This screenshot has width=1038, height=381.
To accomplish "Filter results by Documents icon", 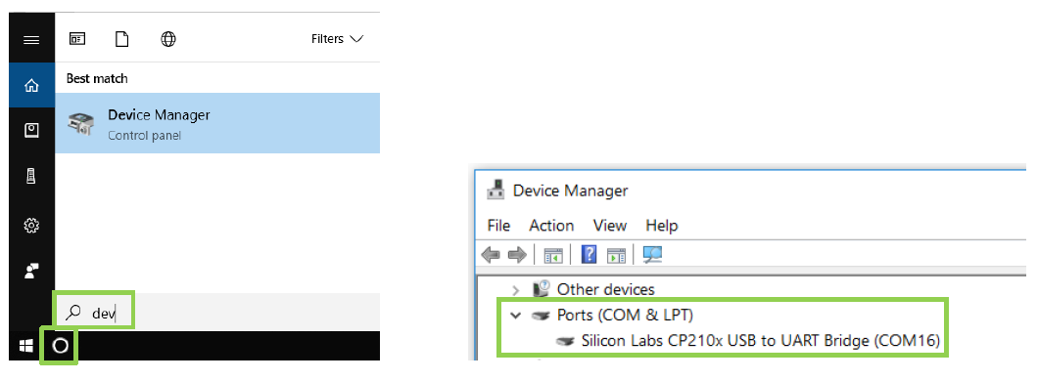I will pos(121,39).
